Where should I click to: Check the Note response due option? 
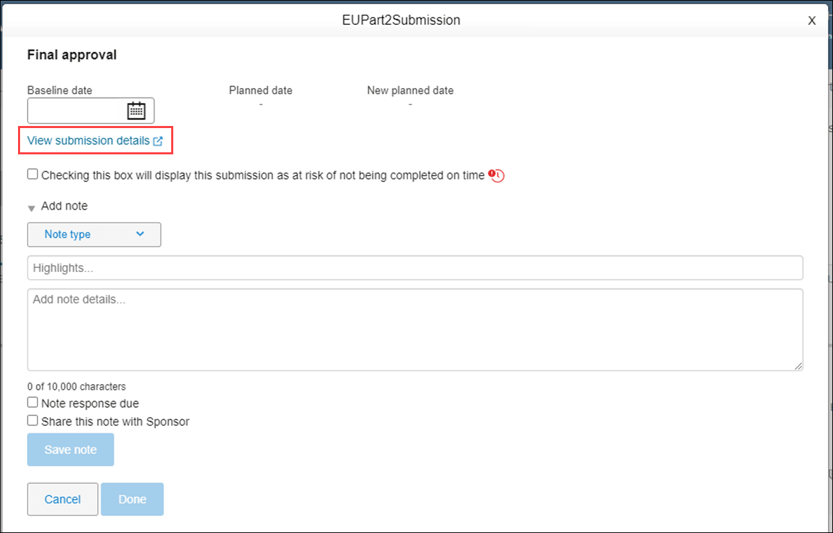(x=33, y=402)
